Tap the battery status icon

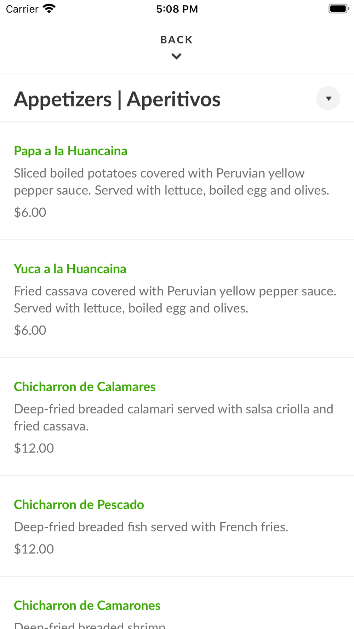(x=338, y=8)
